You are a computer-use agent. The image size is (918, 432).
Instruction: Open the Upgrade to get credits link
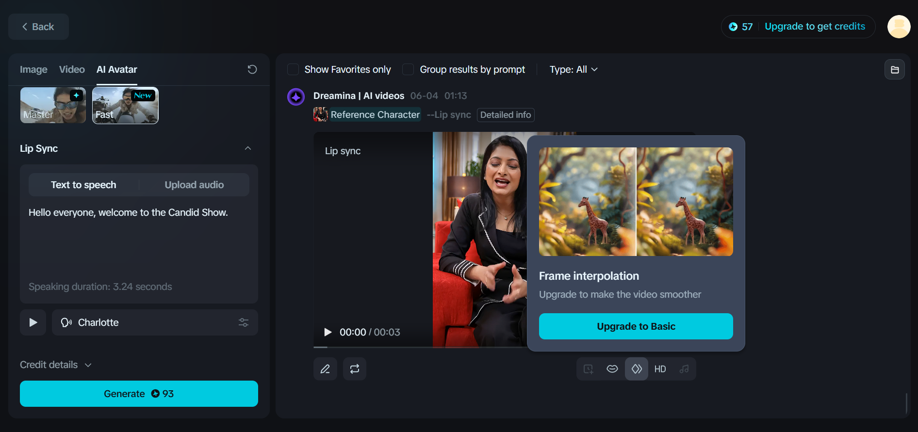[x=815, y=27]
